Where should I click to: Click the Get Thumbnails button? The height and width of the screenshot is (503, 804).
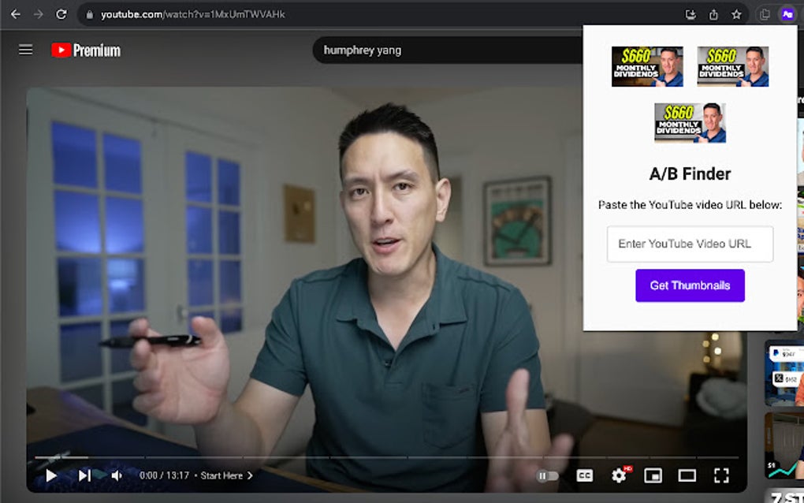(x=690, y=285)
